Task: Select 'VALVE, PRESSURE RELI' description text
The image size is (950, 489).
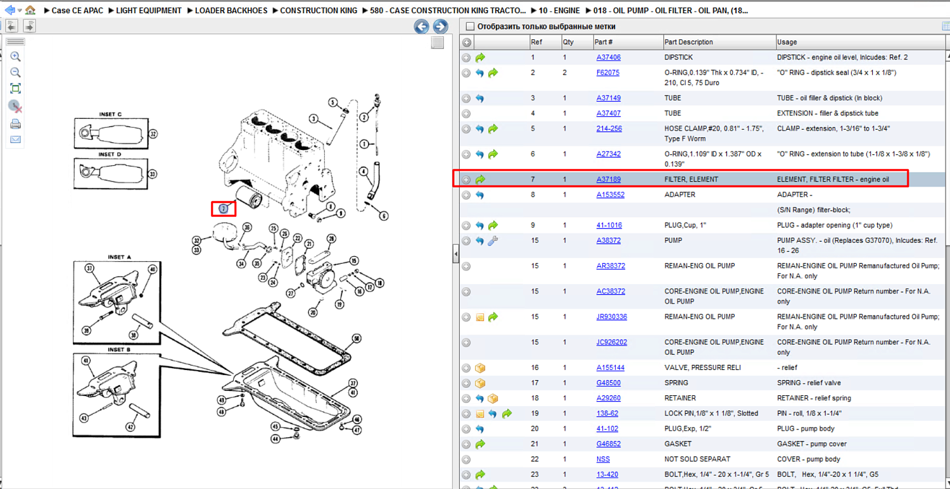Action: tap(702, 368)
